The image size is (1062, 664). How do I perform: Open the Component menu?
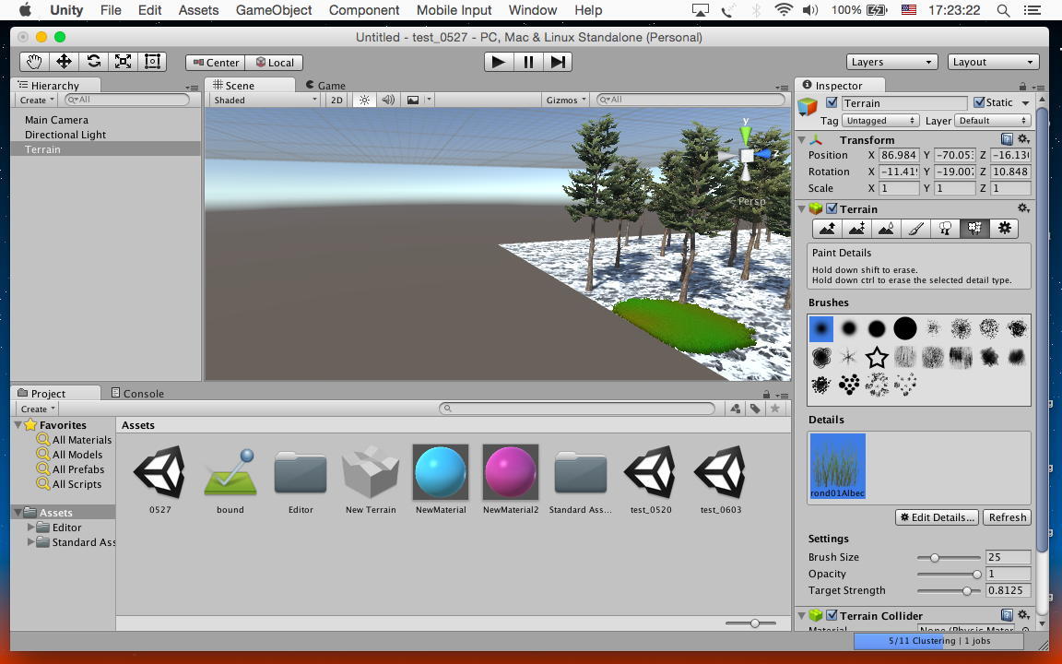tap(364, 10)
